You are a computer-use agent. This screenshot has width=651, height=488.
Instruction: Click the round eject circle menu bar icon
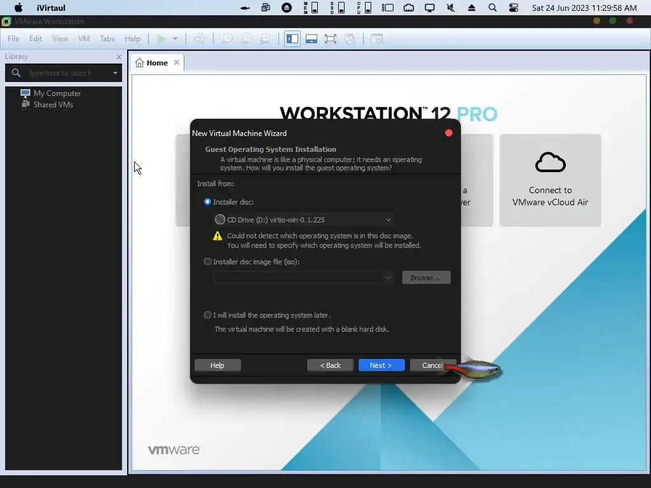tap(287, 8)
